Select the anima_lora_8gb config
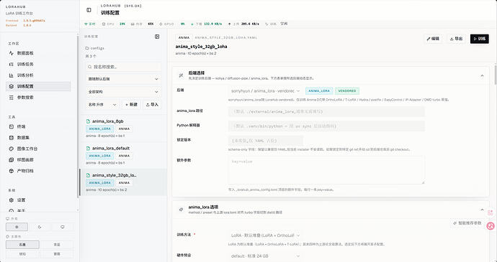497x262 pixels. (123, 128)
